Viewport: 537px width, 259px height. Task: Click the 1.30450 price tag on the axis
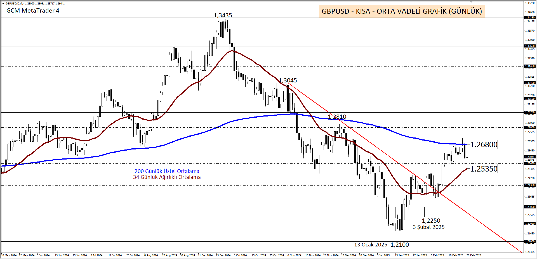point(530,83)
